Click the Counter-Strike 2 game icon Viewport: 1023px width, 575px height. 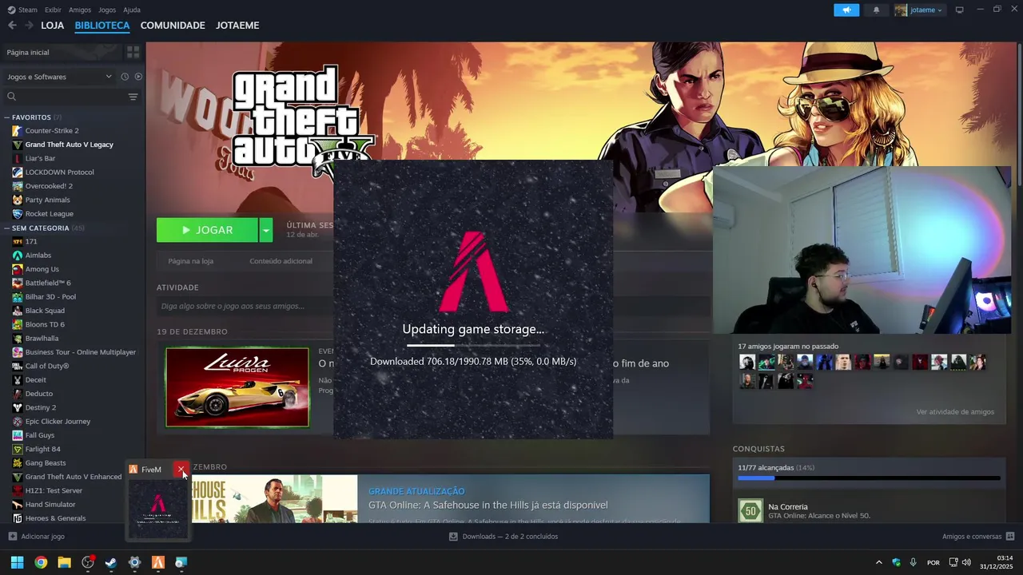[18, 130]
